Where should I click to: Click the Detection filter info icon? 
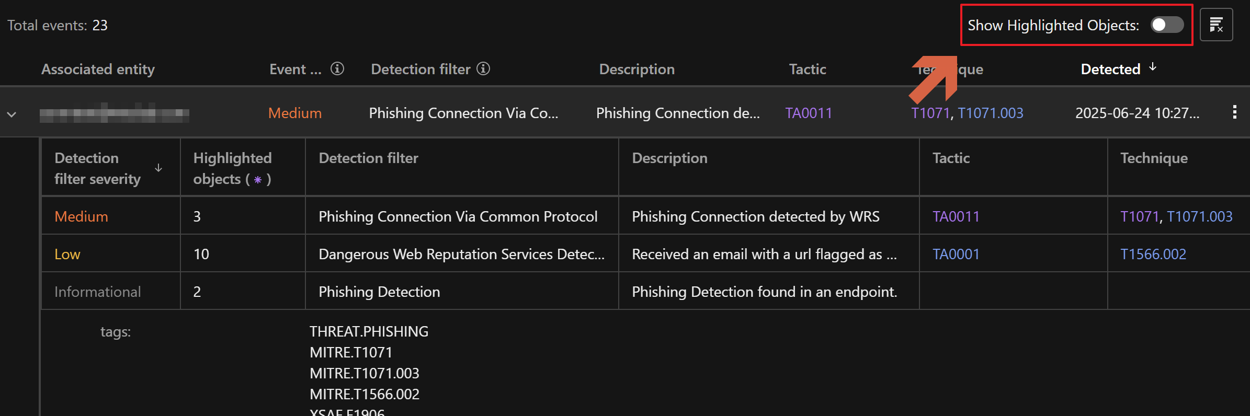click(x=483, y=69)
